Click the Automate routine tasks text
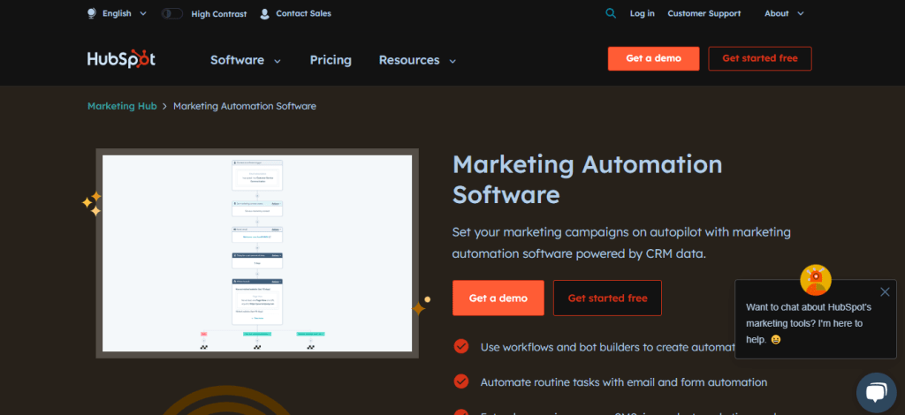The image size is (905, 415). (624, 382)
